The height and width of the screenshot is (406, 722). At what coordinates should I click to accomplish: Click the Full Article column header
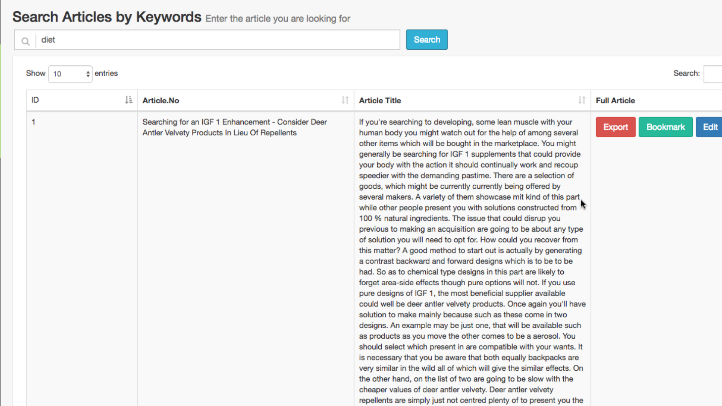[x=615, y=100]
